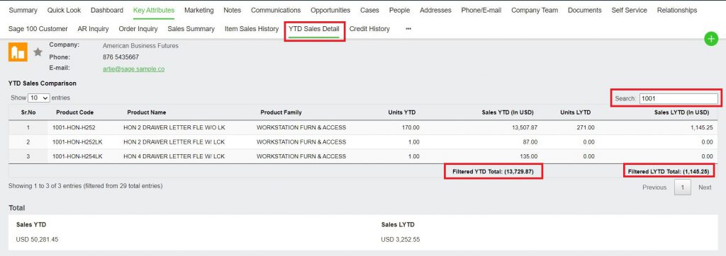Open the Documents tab

point(585,10)
